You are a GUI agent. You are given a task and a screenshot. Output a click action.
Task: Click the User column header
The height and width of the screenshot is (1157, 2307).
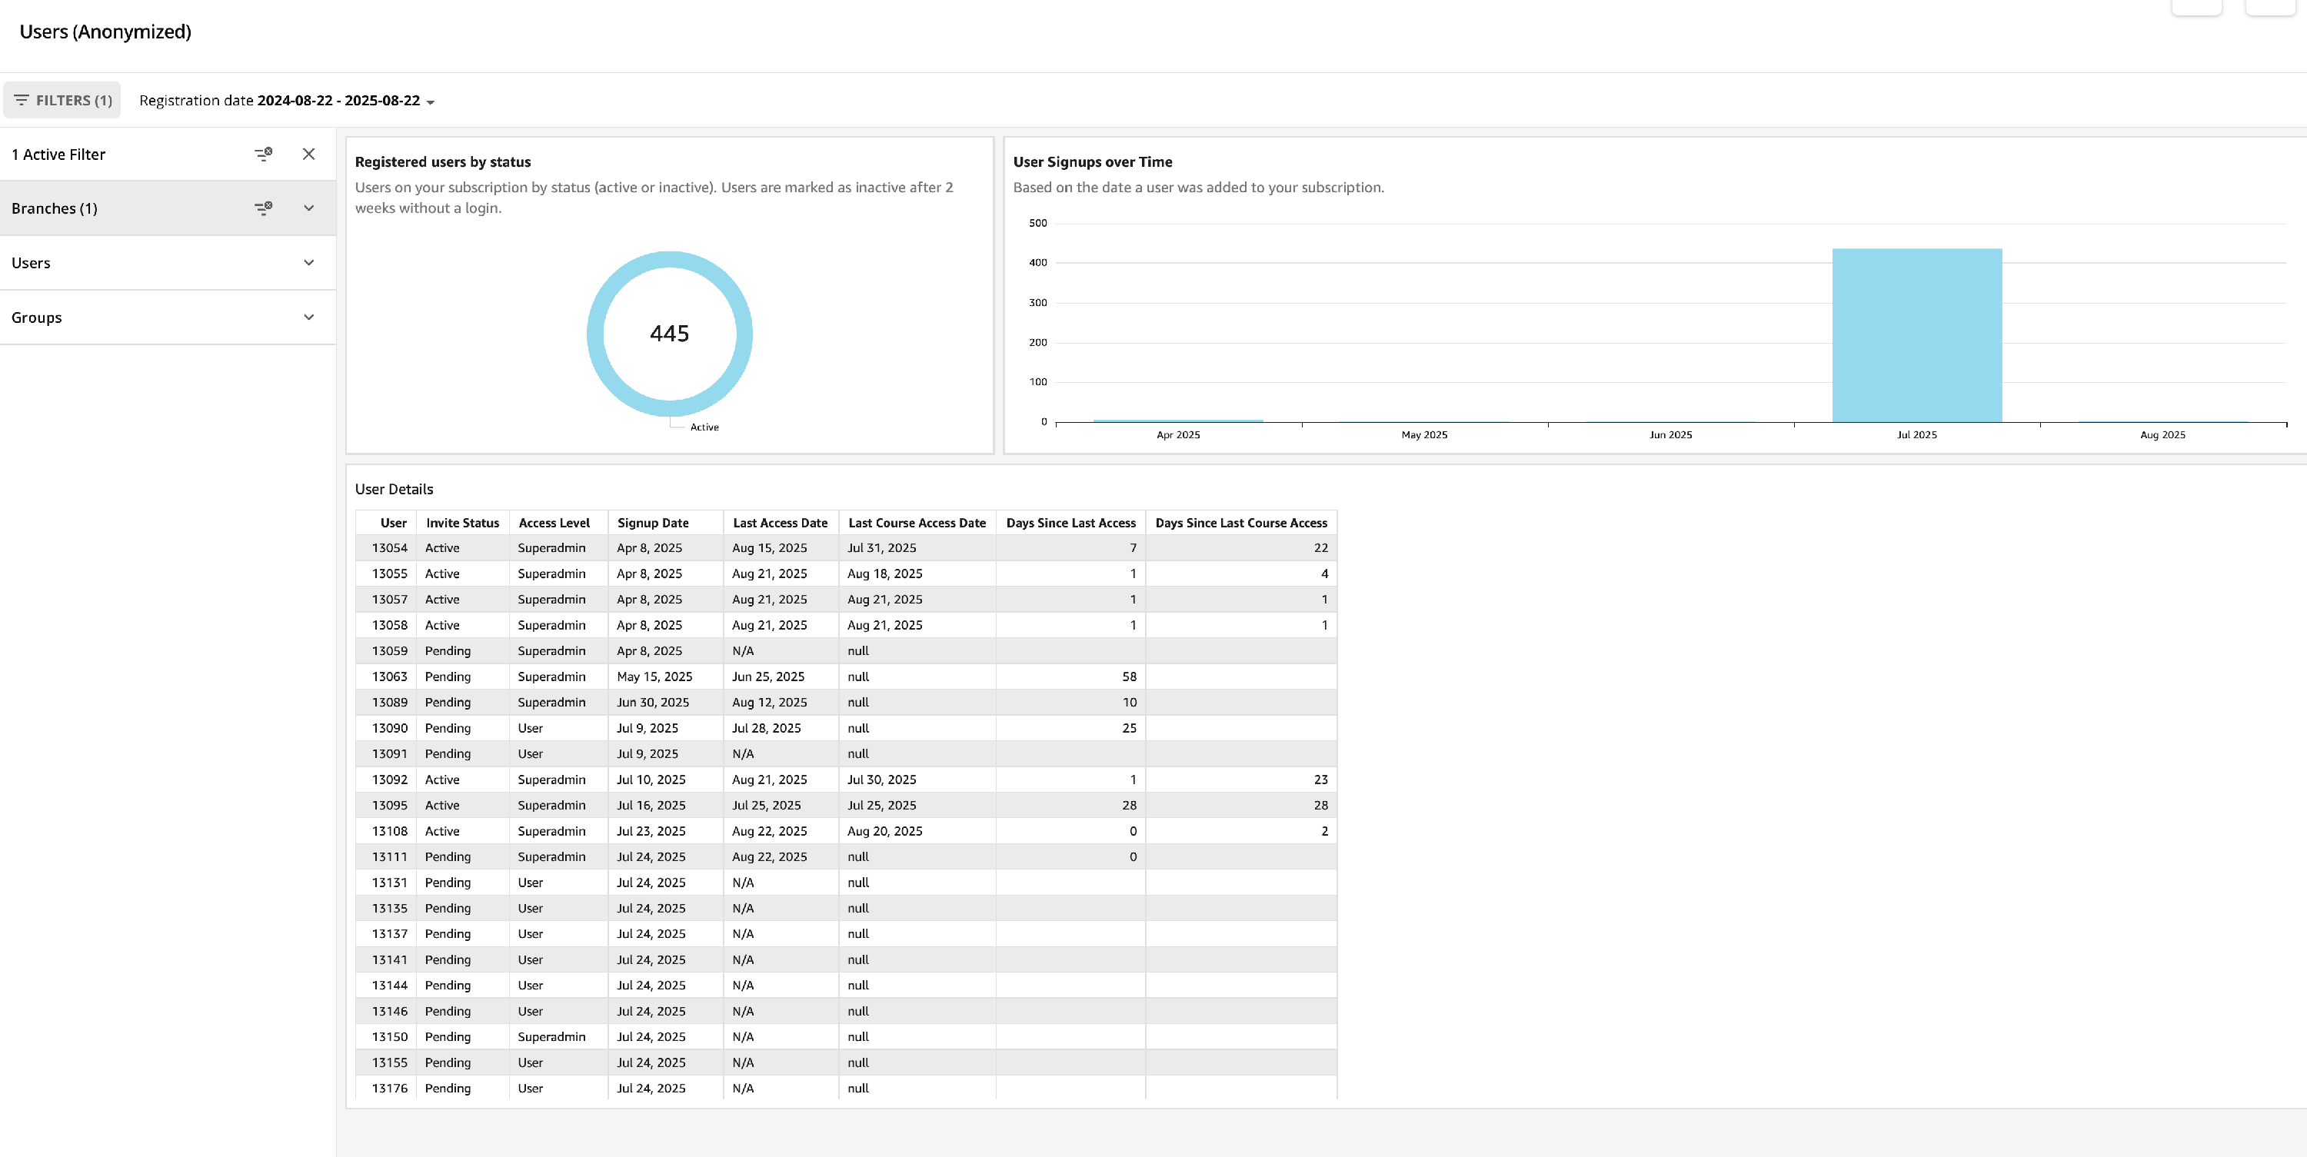393,523
